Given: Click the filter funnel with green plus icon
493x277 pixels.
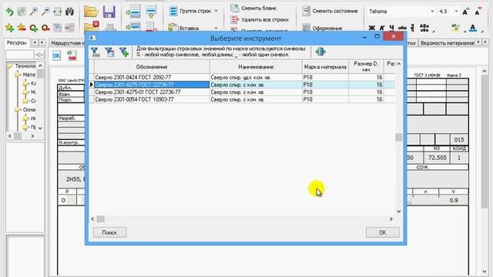Looking at the screenshot, I should click(124, 52).
